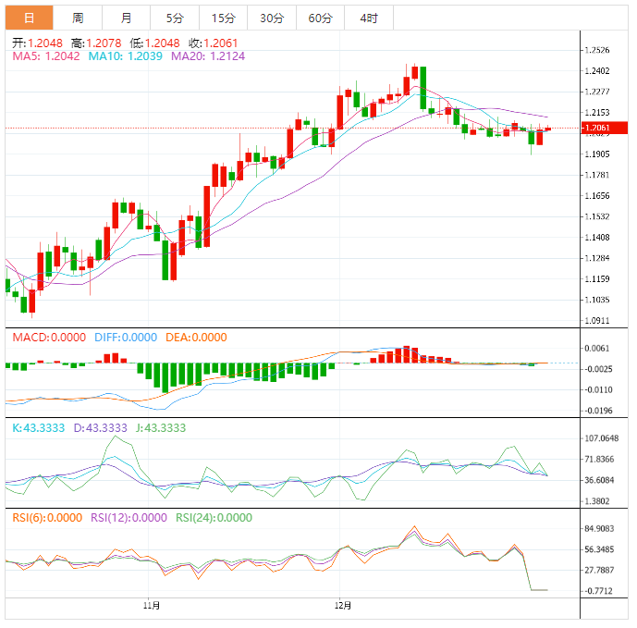
Task: Select the DIFF value label
Action: tap(126, 338)
